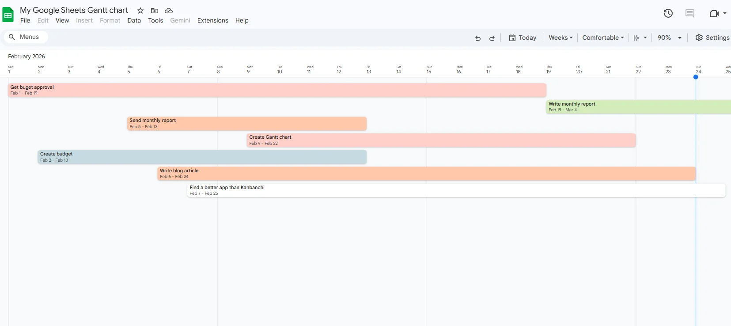Open the Weeks view dropdown

pos(561,38)
